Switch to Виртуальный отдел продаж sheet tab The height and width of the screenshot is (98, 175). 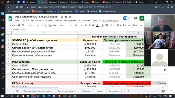coord(37,91)
